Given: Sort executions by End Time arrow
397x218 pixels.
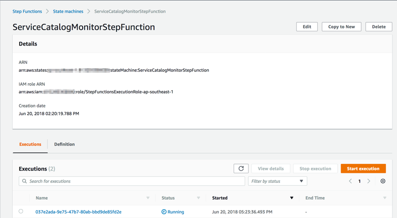Looking at the screenshot, I should coord(385,198).
